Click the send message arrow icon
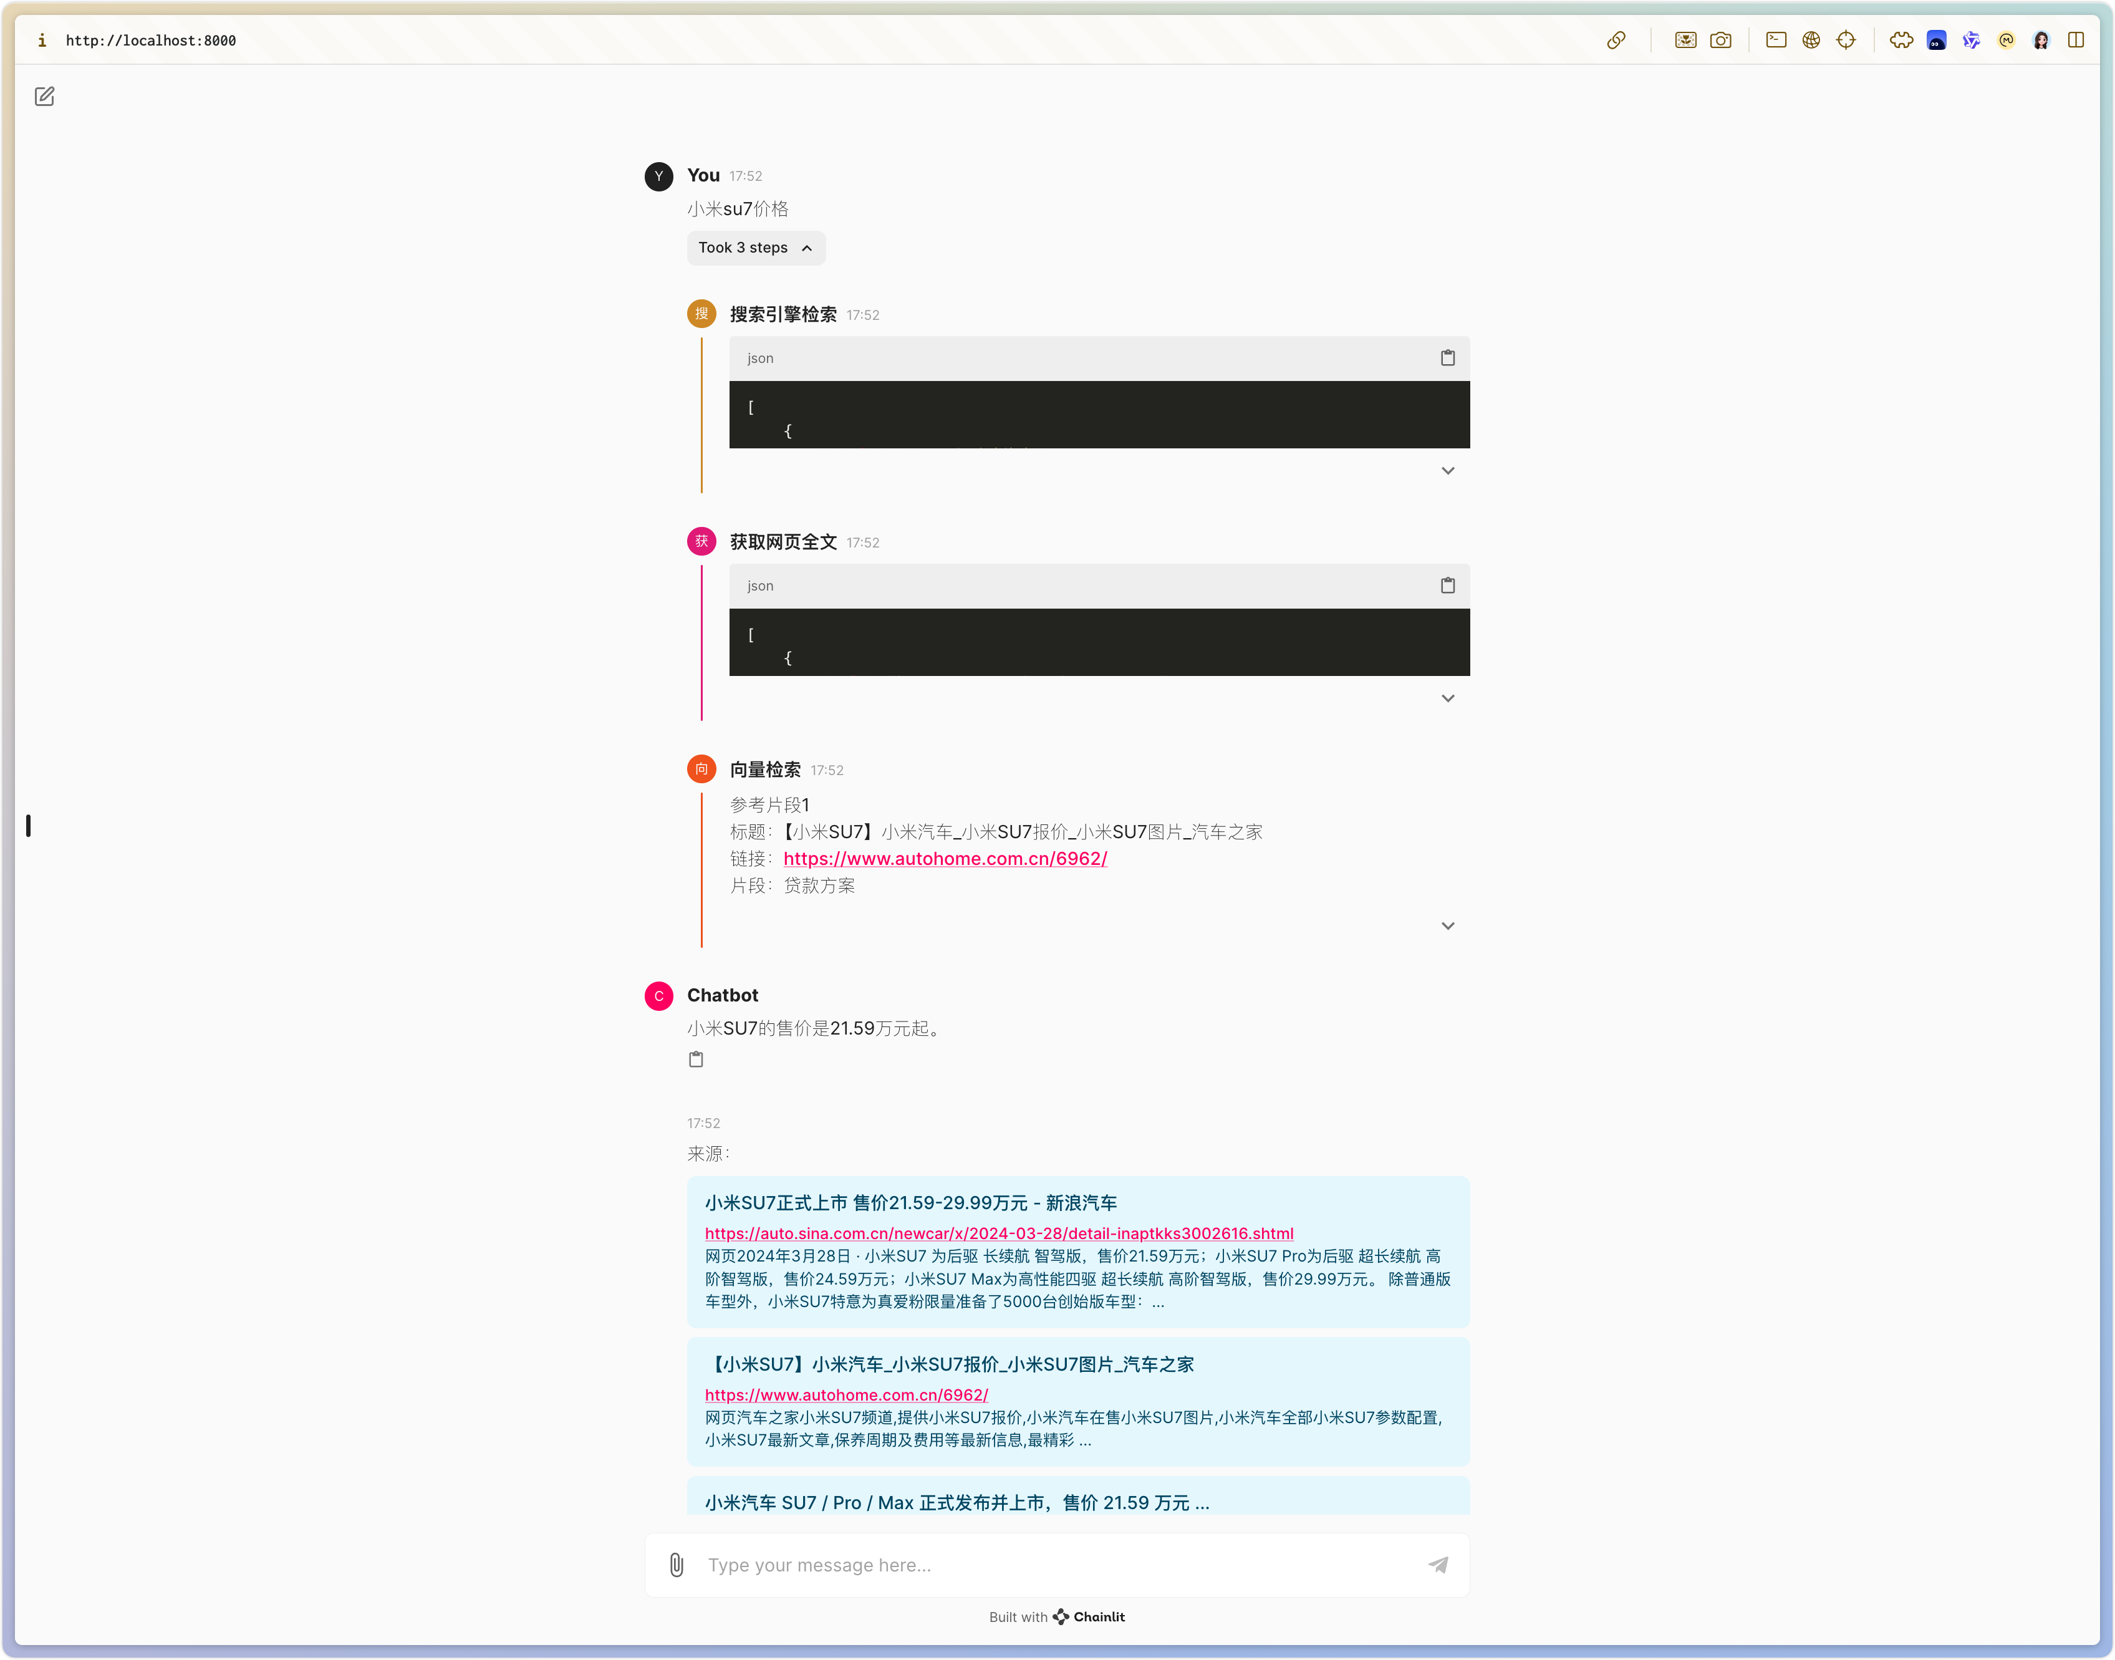This screenshot has width=2115, height=1660. (1438, 1565)
